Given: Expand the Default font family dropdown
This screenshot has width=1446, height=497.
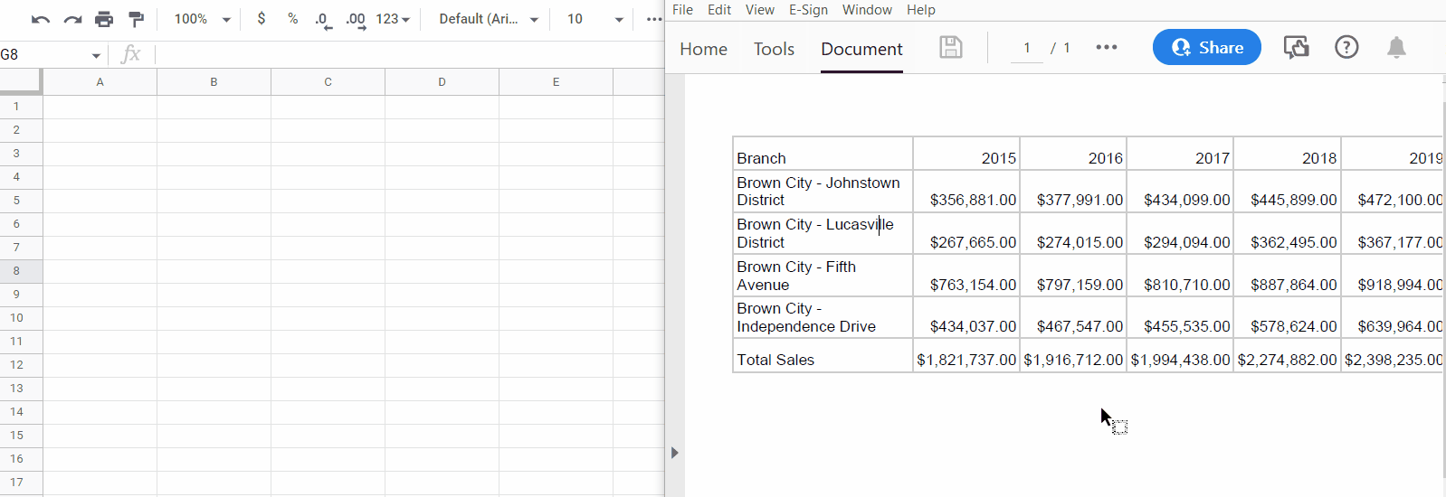Looking at the screenshot, I should click(489, 19).
